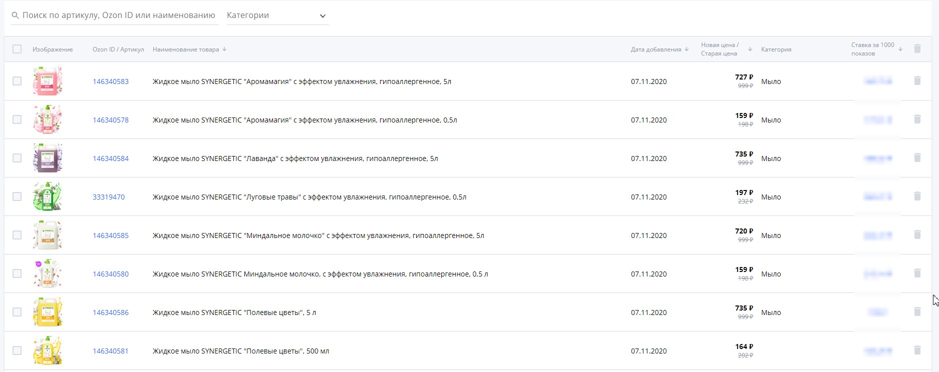The width and height of the screenshot is (939, 372).
Task: Sort by Наименование товара arrow
Action: [x=224, y=49]
